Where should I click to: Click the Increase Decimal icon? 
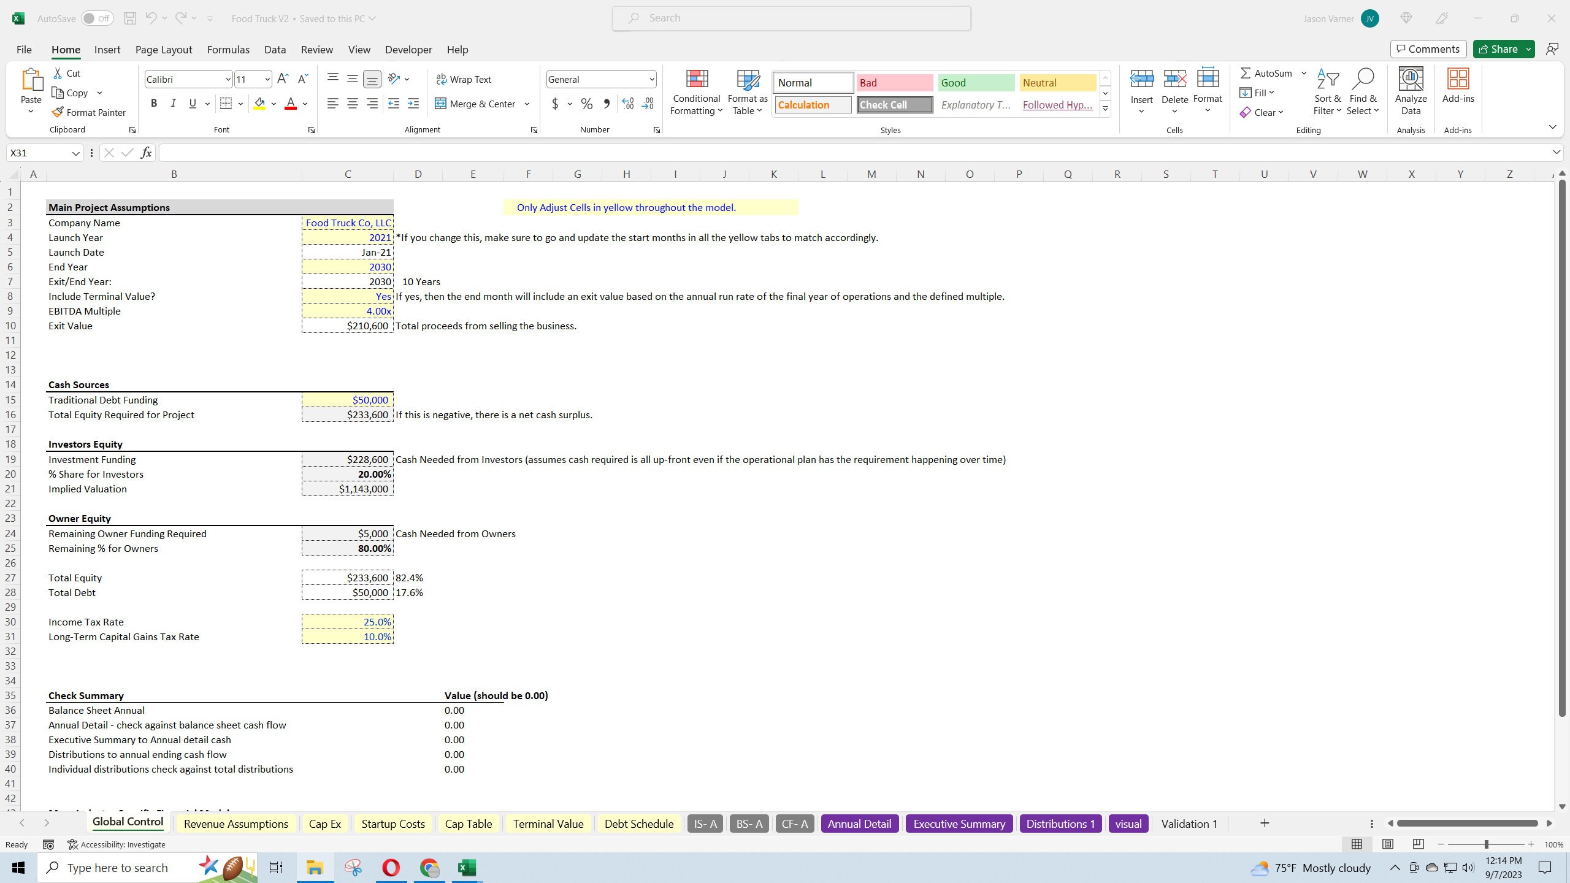pyautogui.click(x=628, y=104)
